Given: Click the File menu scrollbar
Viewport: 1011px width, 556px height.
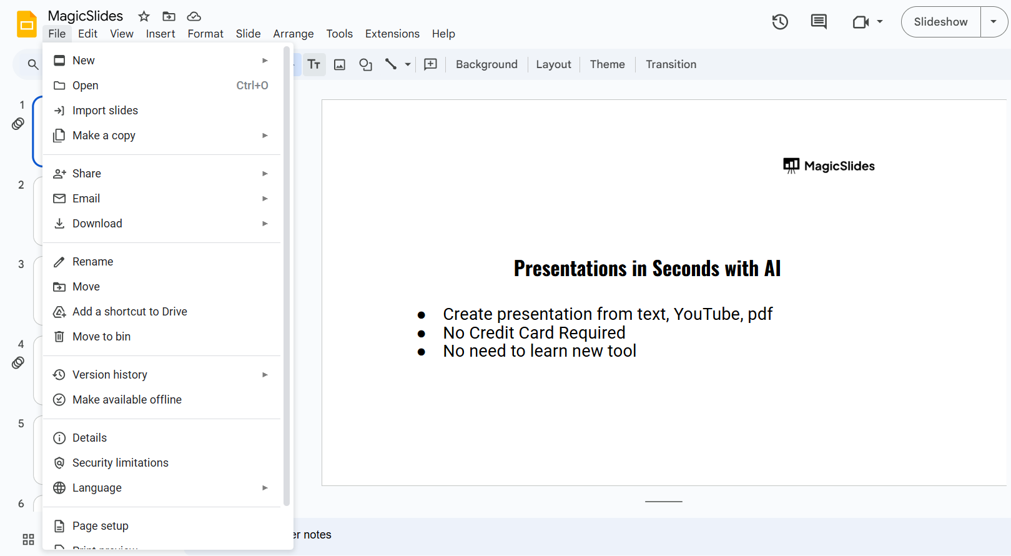Looking at the screenshot, I should tap(287, 276).
